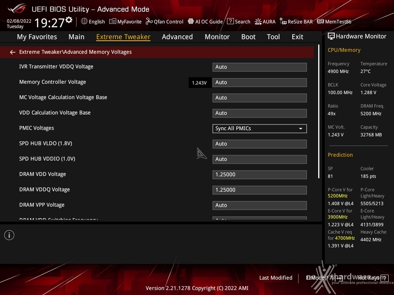Screen dimensions: 394x295
Task: Click the Hot Keys question mark icon
Action: 384,278
